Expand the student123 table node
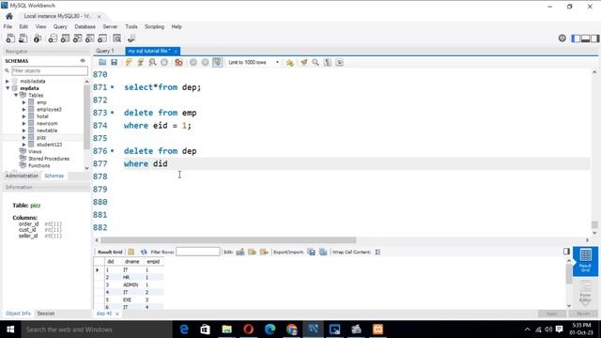This screenshot has width=601, height=338. [x=23, y=145]
